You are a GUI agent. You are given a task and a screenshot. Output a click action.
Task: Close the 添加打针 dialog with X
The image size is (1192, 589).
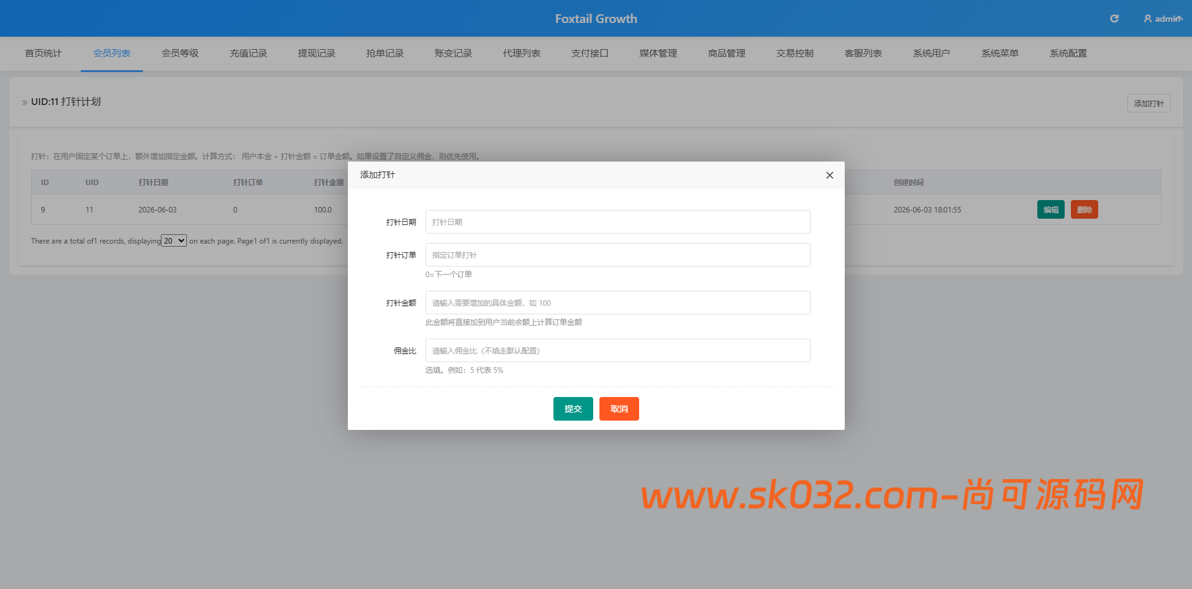coord(829,175)
